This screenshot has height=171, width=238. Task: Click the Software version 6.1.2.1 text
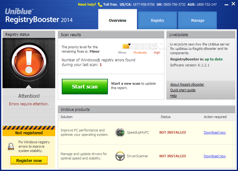190,65
